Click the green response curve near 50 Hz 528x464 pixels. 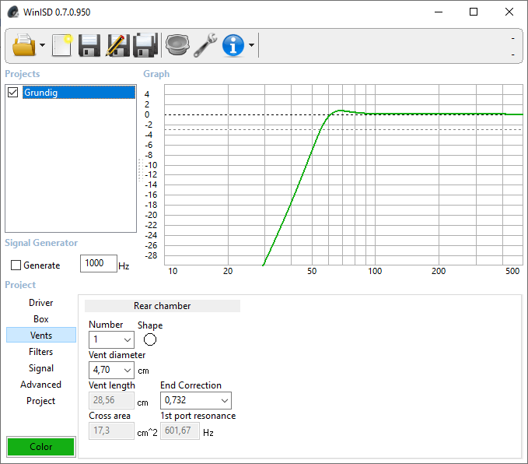coord(312,149)
